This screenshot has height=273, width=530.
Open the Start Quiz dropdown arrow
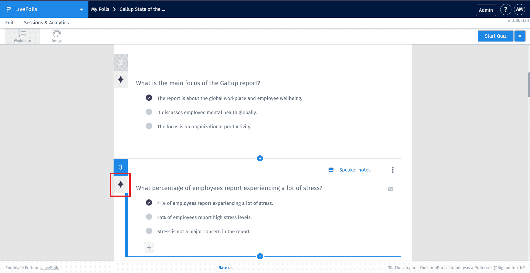click(520, 36)
